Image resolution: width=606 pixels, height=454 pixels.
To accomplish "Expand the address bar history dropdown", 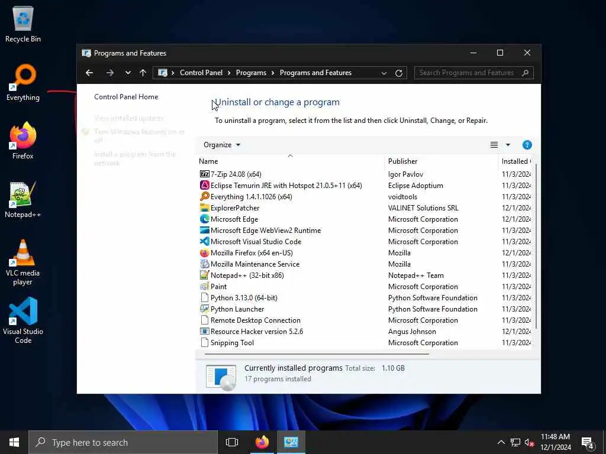I will point(383,73).
